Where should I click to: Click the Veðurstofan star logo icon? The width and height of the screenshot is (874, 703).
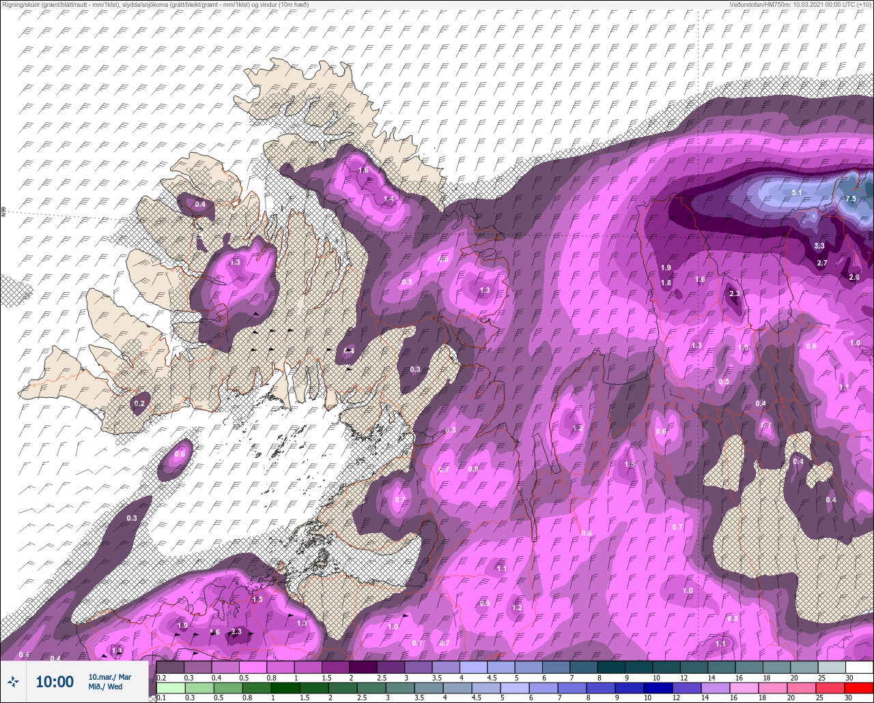13,681
